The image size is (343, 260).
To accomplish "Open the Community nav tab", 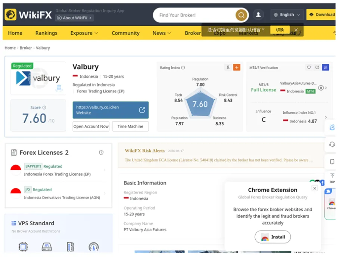I will pos(125,33).
